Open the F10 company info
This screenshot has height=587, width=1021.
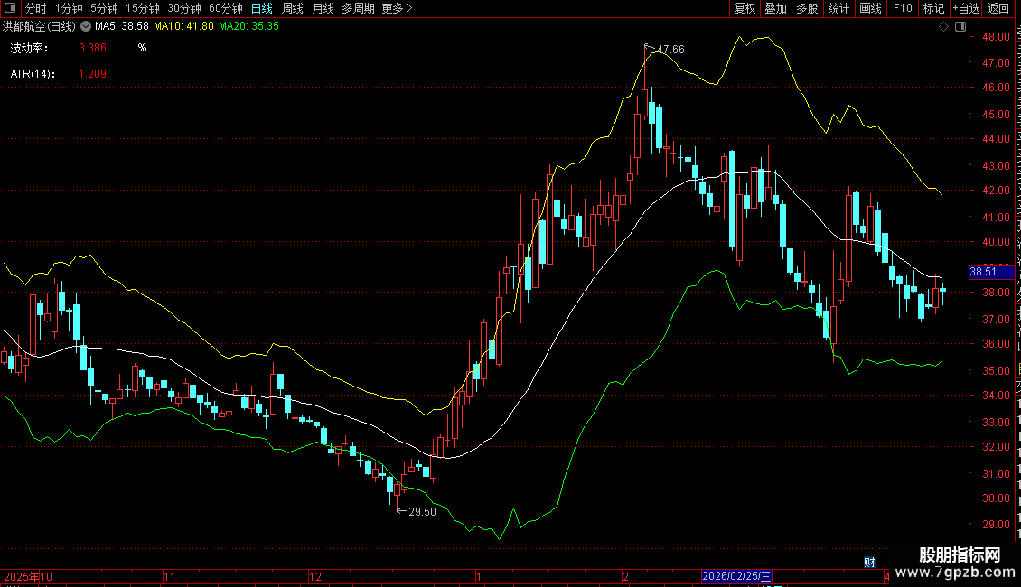click(x=903, y=8)
